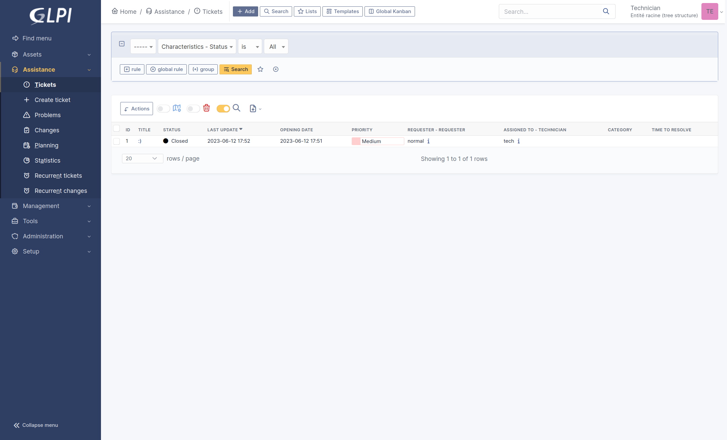This screenshot has height=440, width=727.
Task: Open Create ticket in sidebar
Action: click(x=52, y=100)
